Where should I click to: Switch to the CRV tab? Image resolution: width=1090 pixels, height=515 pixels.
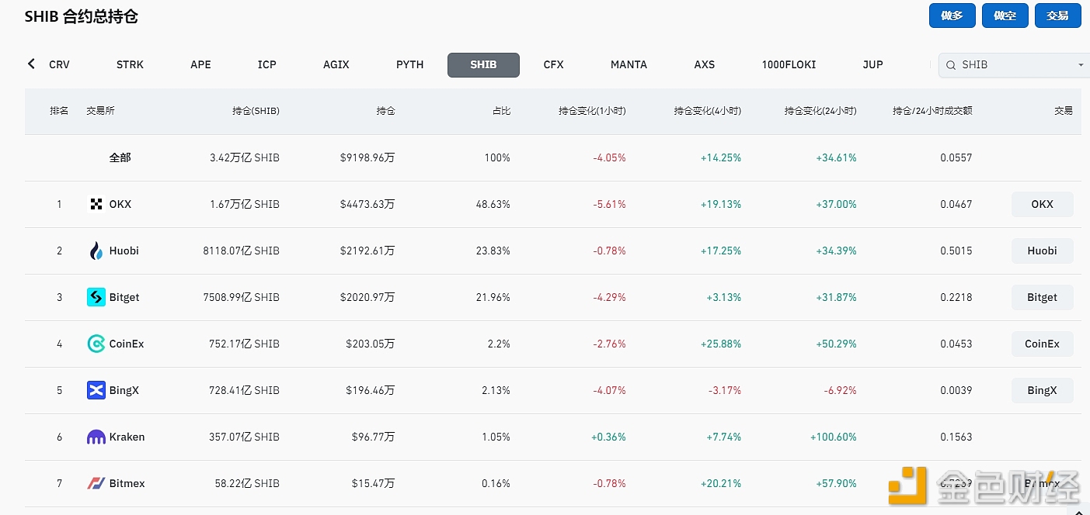(59, 65)
